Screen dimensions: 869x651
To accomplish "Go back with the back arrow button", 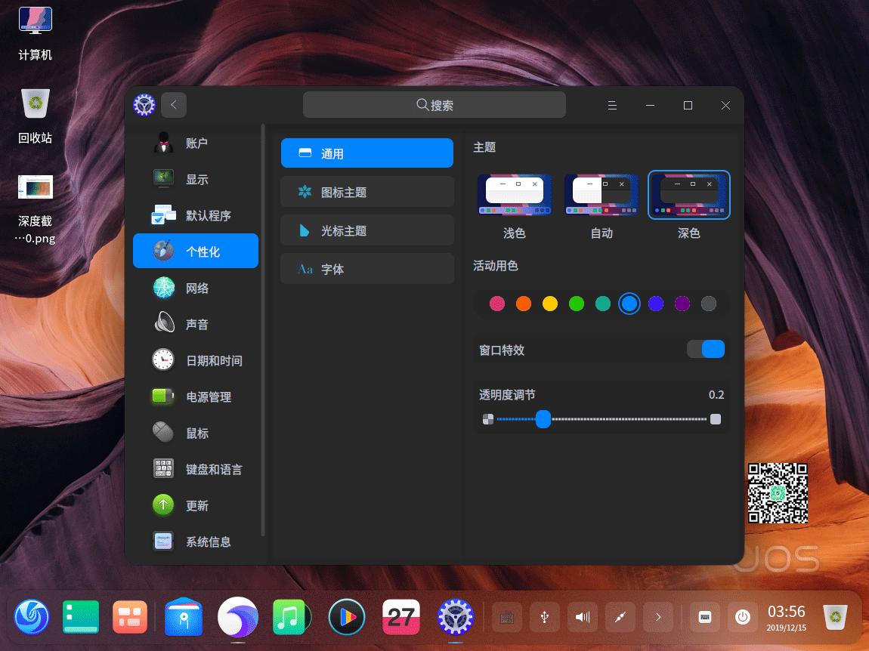I will 174,105.
